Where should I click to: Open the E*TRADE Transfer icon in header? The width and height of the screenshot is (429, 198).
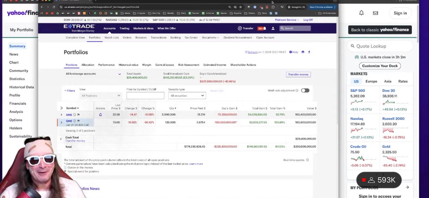tap(240, 28)
